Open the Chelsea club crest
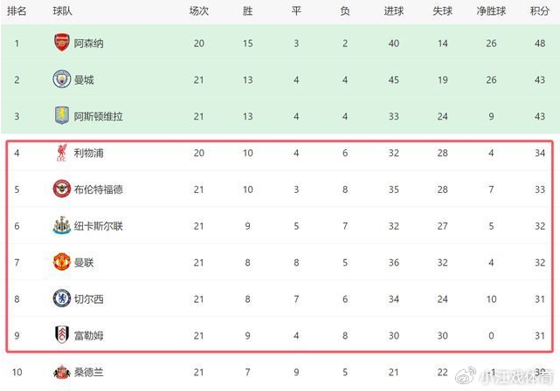Screen dimensions: 560x391 pyautogui.click(x=61, y=299)
